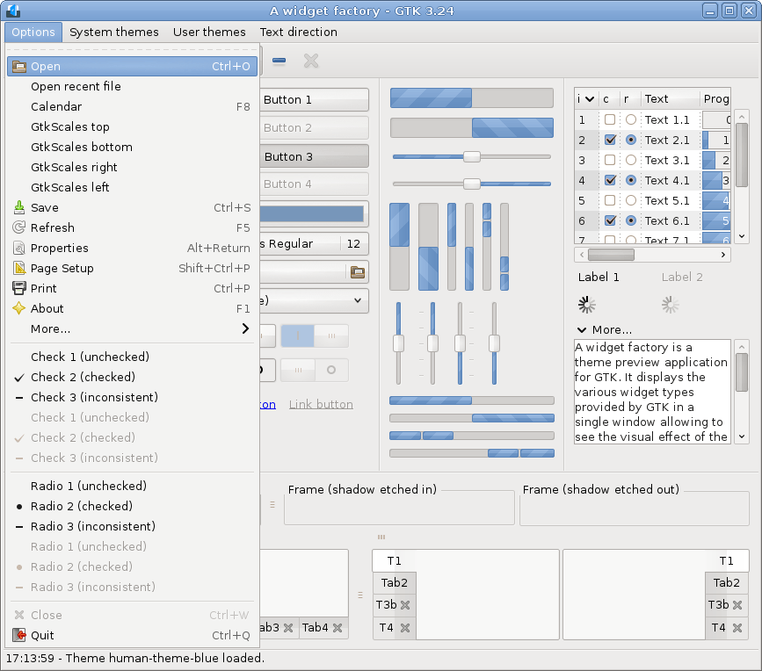Click the Page Setup icon
This screenshot has height=671, width=762.
pos(19,268)
